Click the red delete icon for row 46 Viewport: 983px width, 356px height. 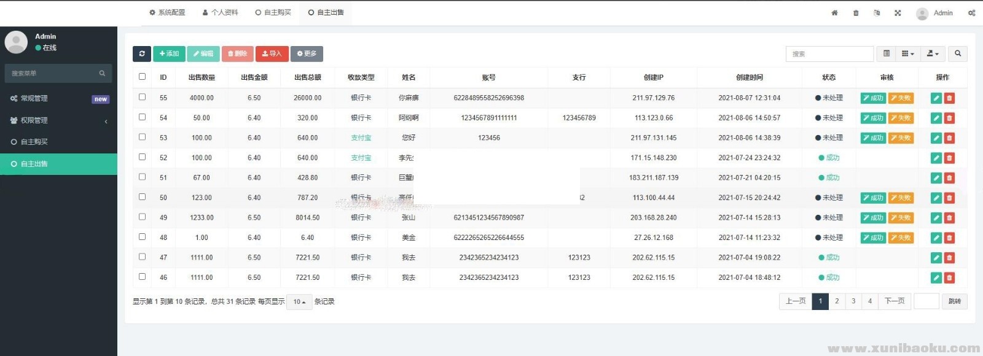[x=949, y=278]
